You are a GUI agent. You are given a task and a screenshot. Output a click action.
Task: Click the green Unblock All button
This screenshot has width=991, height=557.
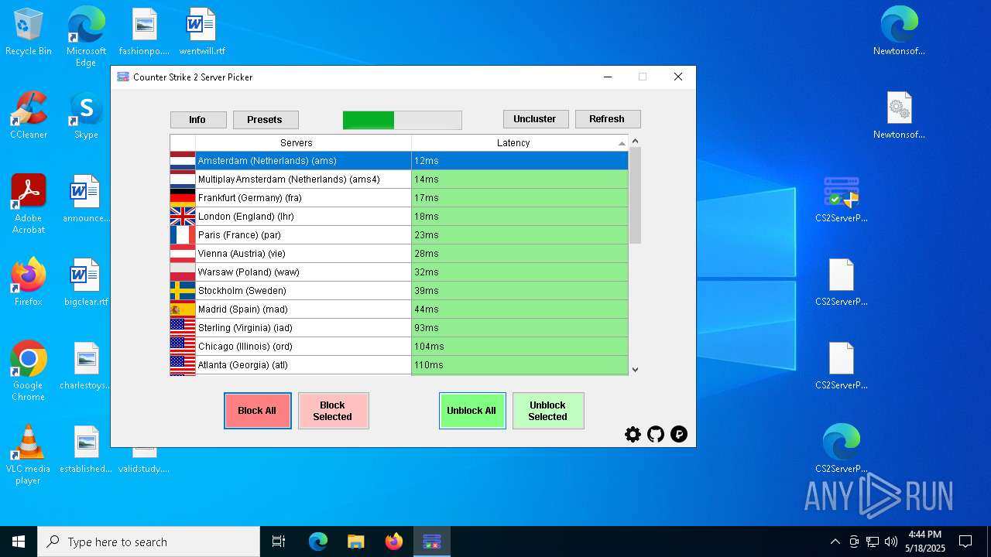click(x=472, y=411)
